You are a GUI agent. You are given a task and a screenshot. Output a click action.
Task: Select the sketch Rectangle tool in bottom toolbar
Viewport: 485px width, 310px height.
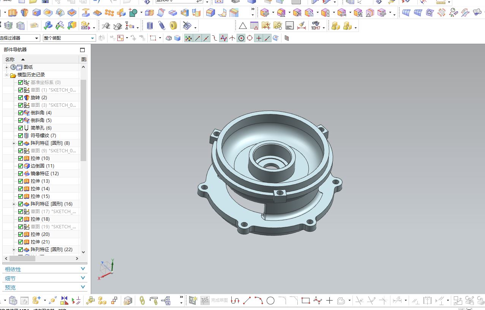click(x=306, y=301)
